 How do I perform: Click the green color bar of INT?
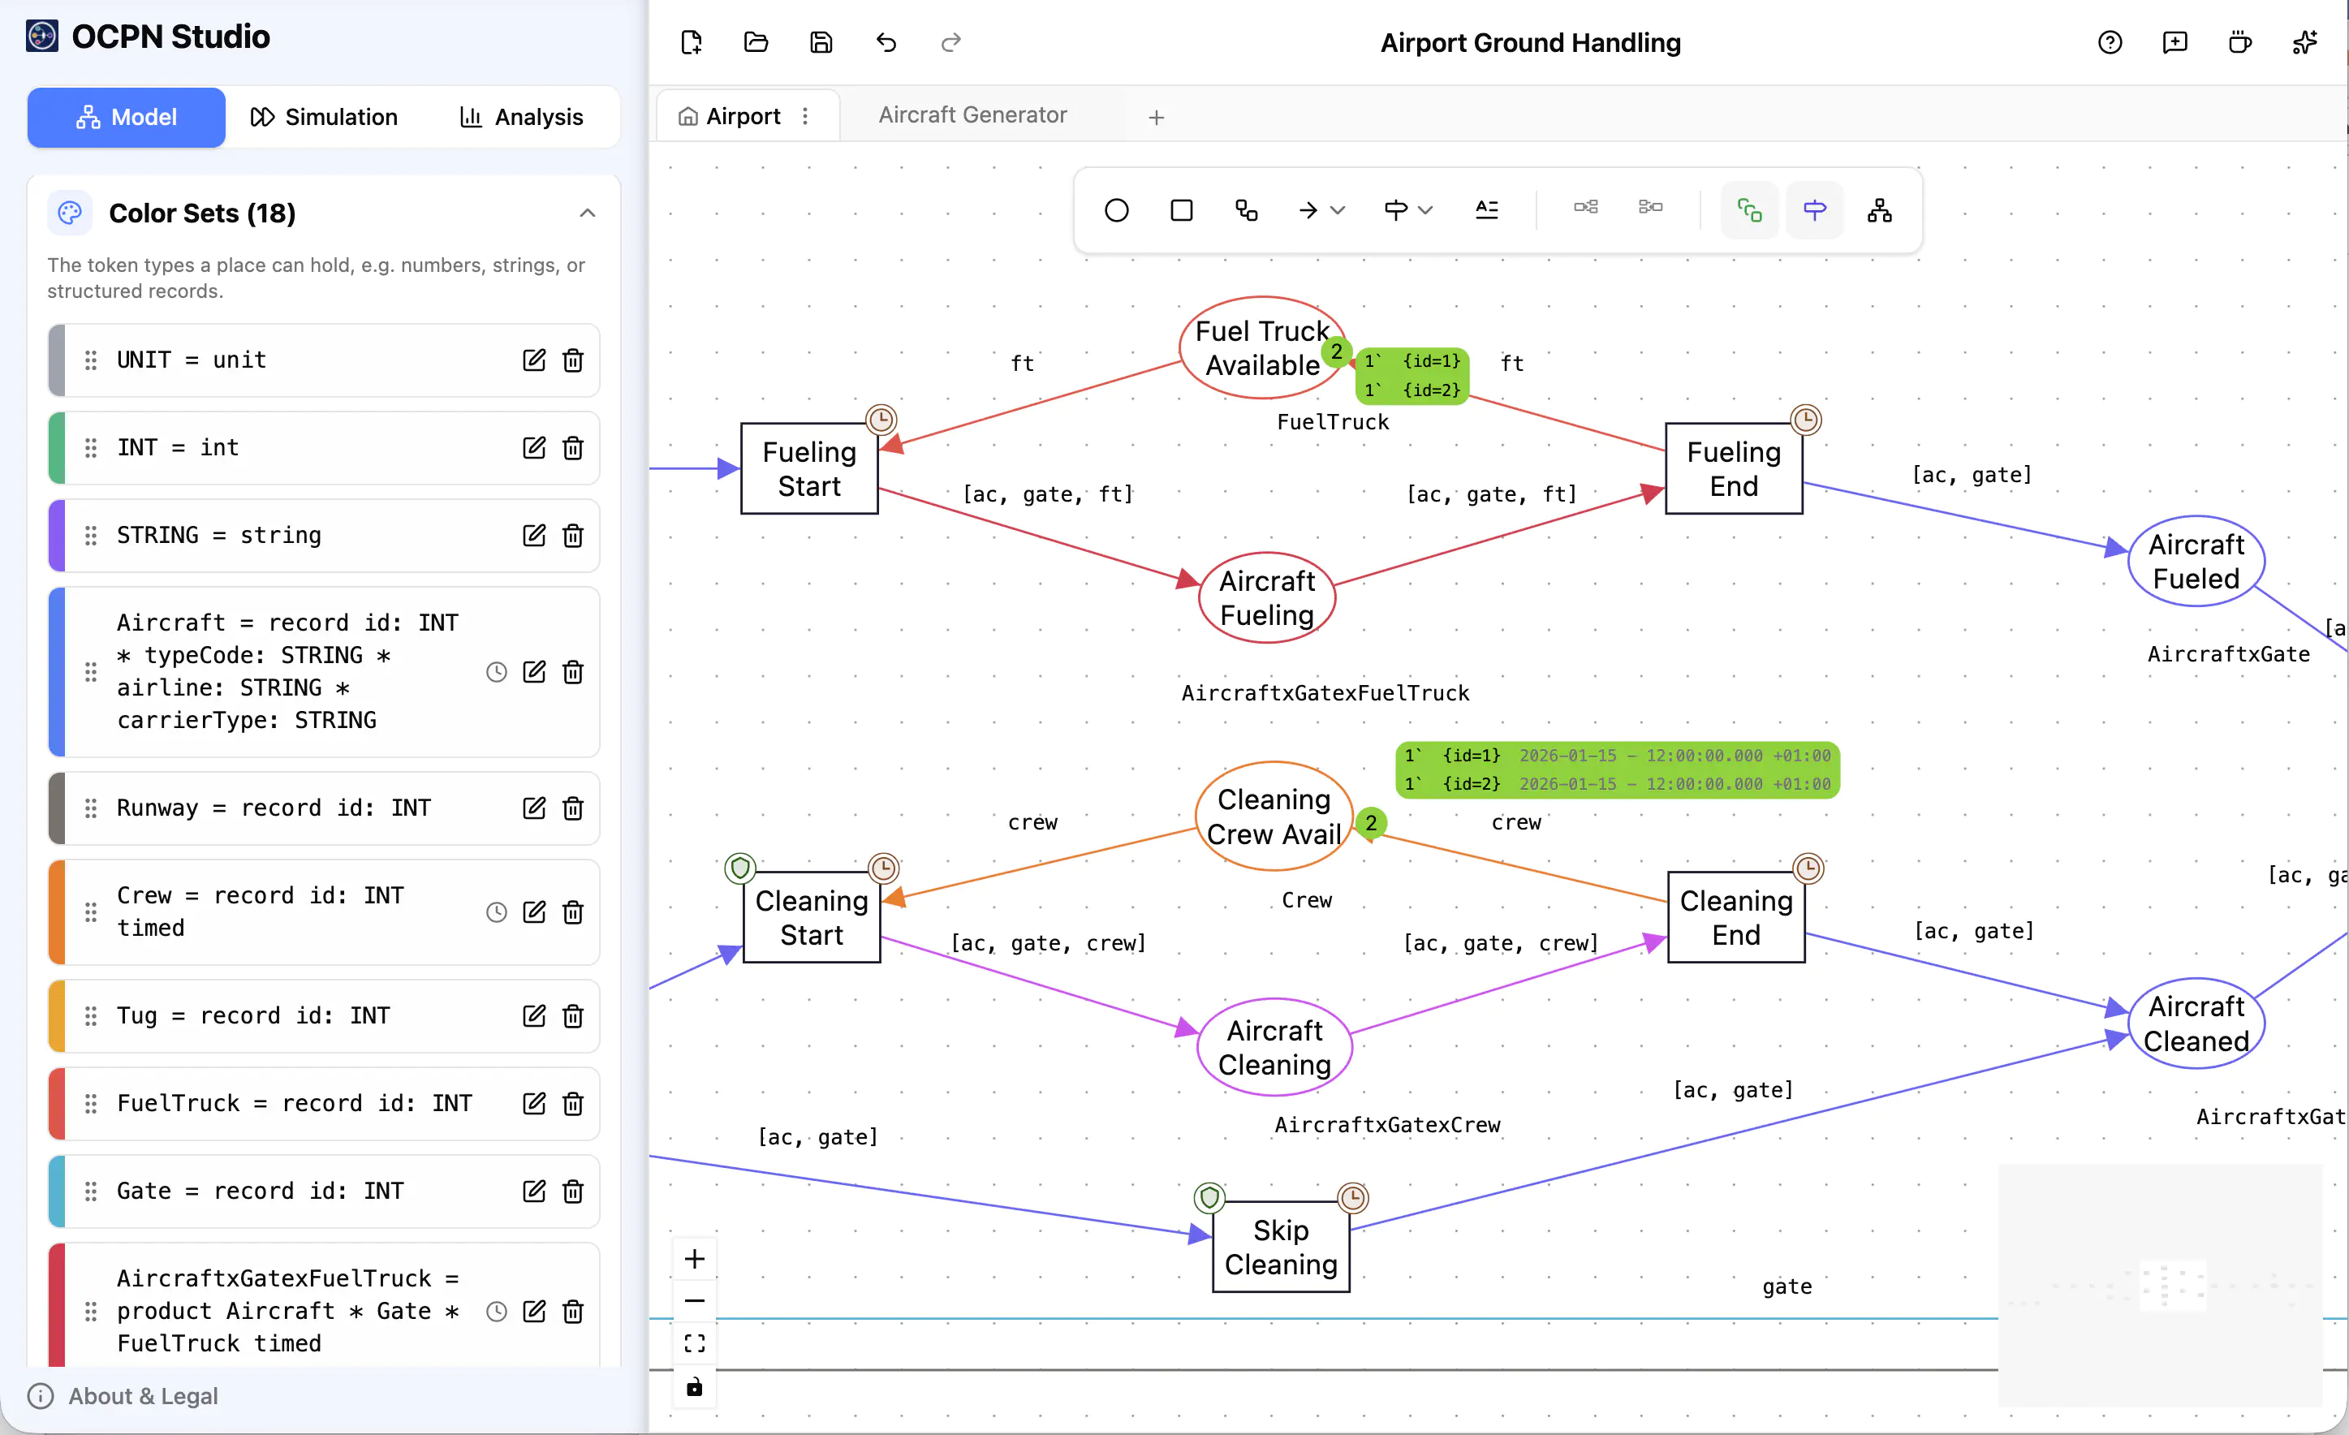pyautogui.click(x=57, y=447)
